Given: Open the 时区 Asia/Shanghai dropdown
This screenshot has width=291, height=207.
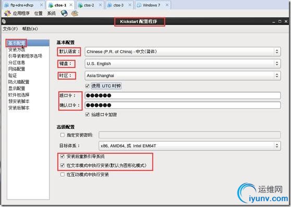Looking at the screenshot, I should (x=183, y=76).
